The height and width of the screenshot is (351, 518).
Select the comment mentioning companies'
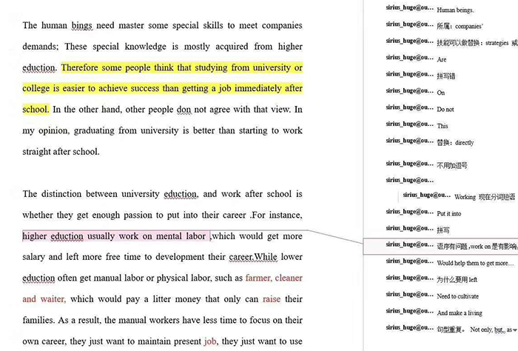pyautogui.click(x=455, y=27)
